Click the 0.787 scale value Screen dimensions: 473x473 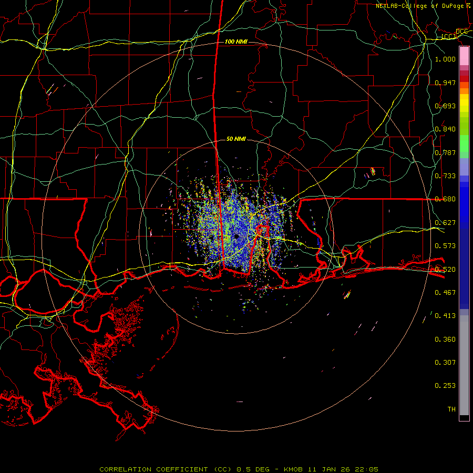pyautogui.click(x=445, y=152)
